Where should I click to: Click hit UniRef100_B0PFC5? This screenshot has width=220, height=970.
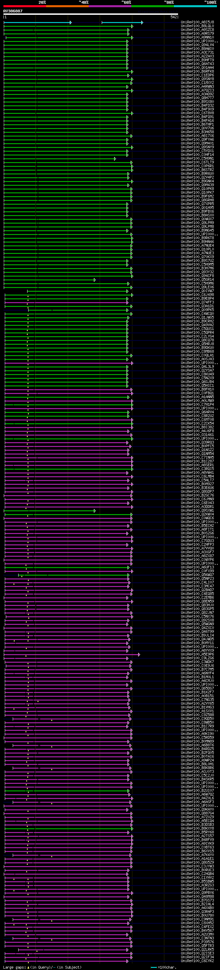[x=197, y=446]
